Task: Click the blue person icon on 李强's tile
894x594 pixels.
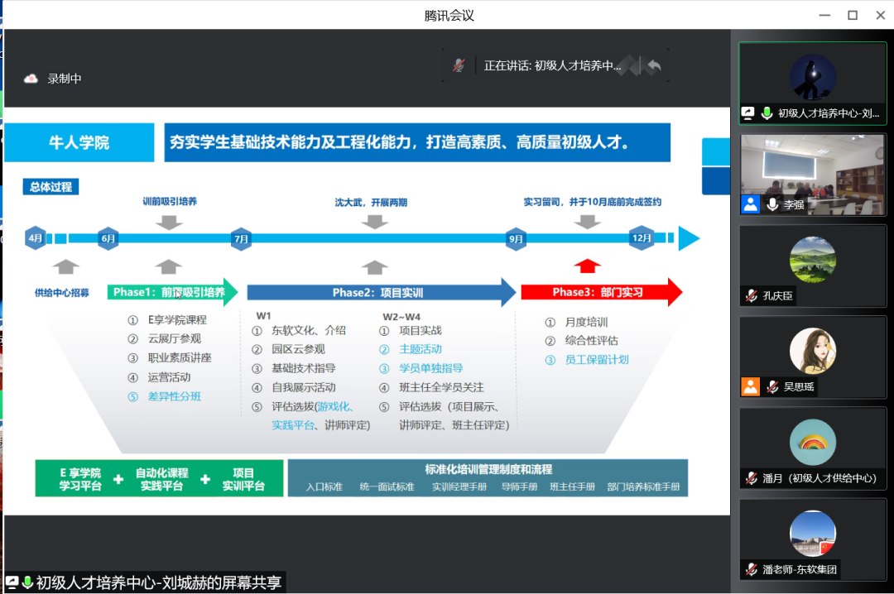Action: [x=751, y=204]
